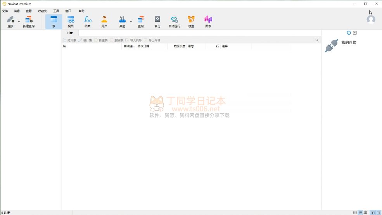Screen dimensions: 382x215
Task: Open the 备份 (Backup) toolbar icon
Action: click(x=157, y=21)
